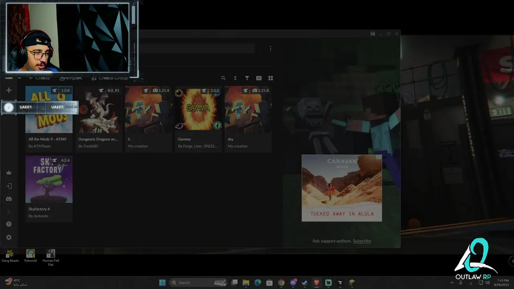Image resolution: width=514 pixels, height=289 pixels.
Task: Open the filter funnel control
Action: 247,78
